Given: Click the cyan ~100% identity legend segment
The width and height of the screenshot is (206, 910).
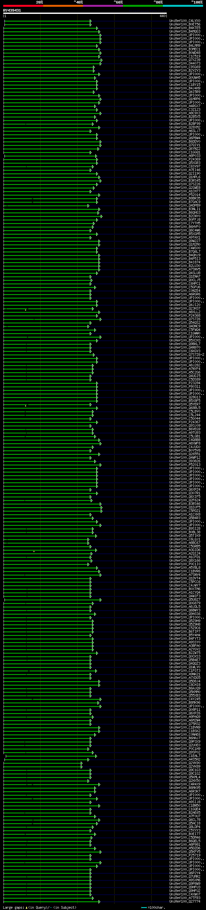Looking at the screenshot, I should pos(183,6).
